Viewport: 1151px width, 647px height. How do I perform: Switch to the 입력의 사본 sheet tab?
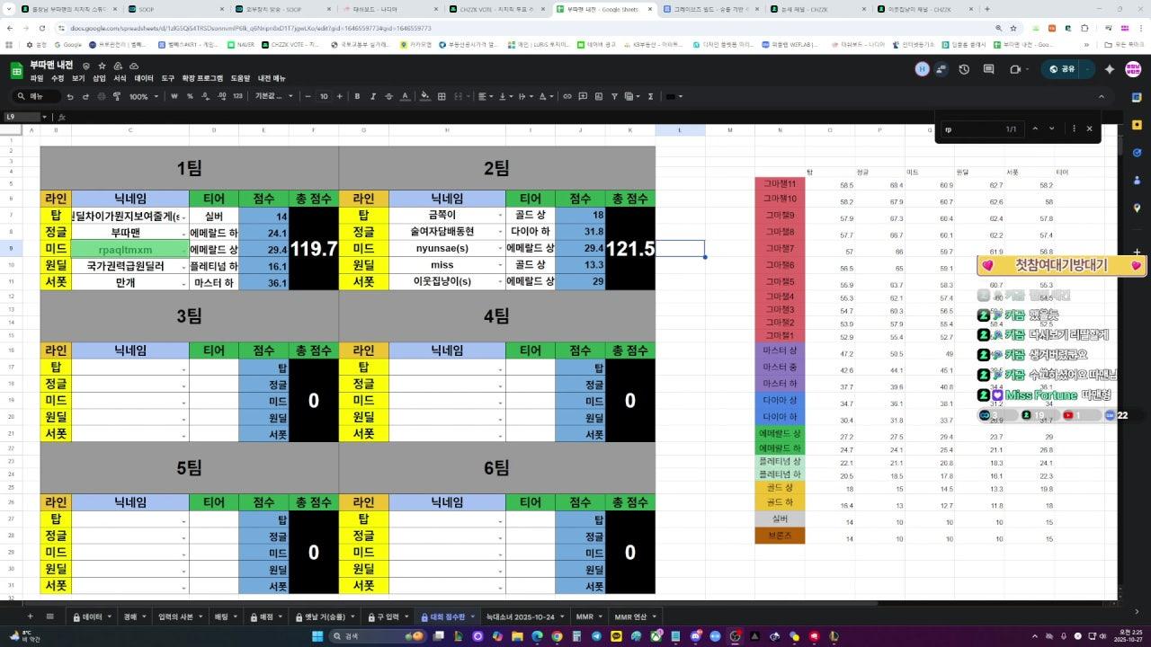180,617
